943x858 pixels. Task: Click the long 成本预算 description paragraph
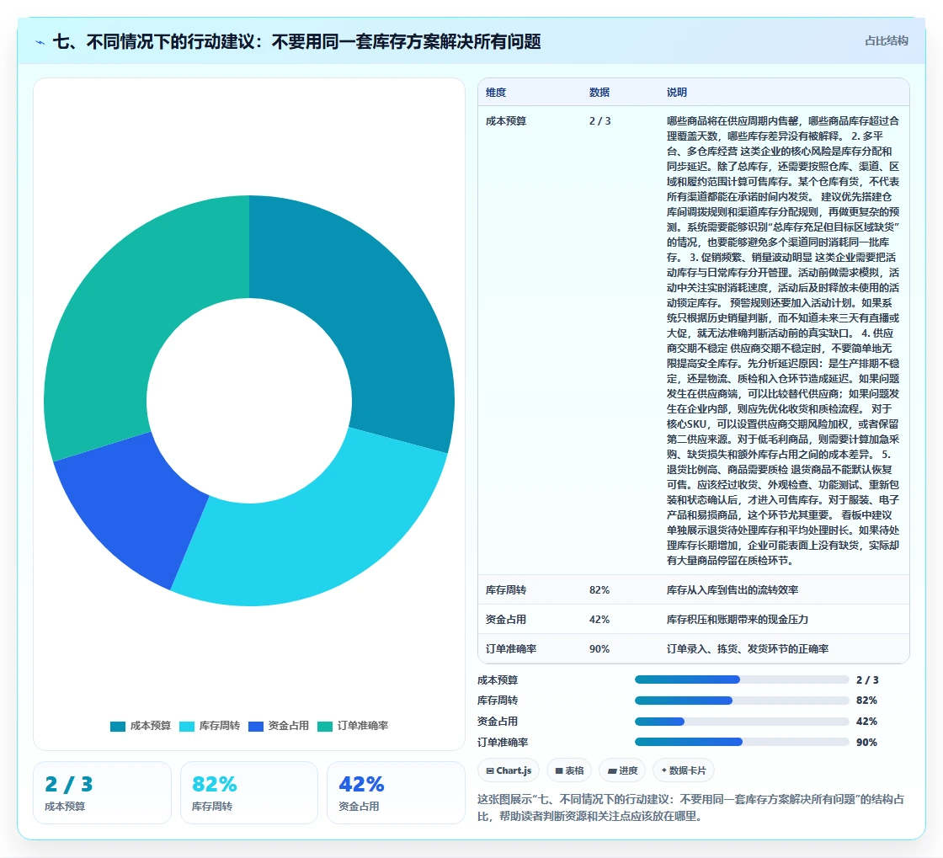pyautogui.click(x=783, y=340)
